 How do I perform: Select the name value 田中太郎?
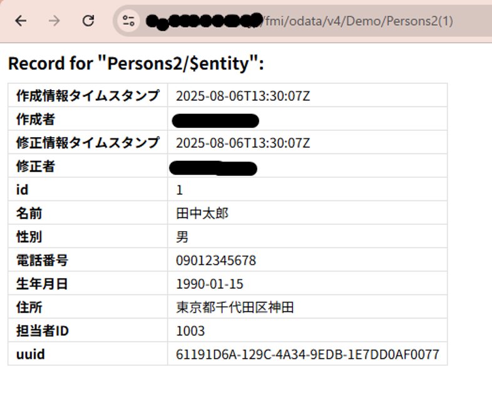pyautogui.click(x=202, y=214)
